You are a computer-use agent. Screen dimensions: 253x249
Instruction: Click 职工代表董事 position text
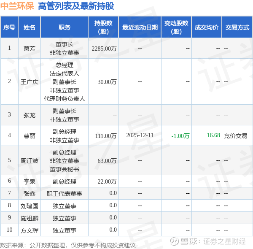pos(65,194)
